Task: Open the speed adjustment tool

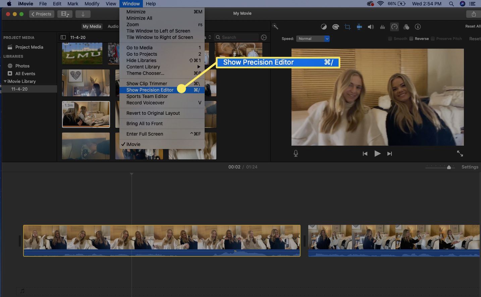Action: [x=394, y=27]
